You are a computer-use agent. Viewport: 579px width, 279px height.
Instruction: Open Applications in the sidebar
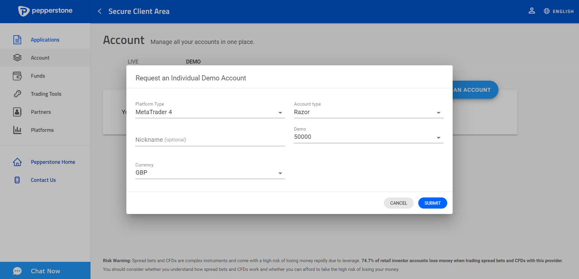point(45,40)
